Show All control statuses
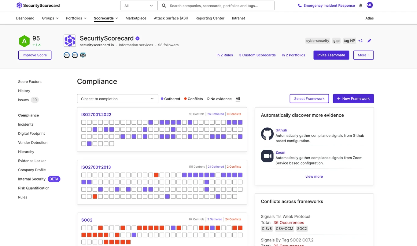This screenshot has height=246, width=417. point(238,99)
